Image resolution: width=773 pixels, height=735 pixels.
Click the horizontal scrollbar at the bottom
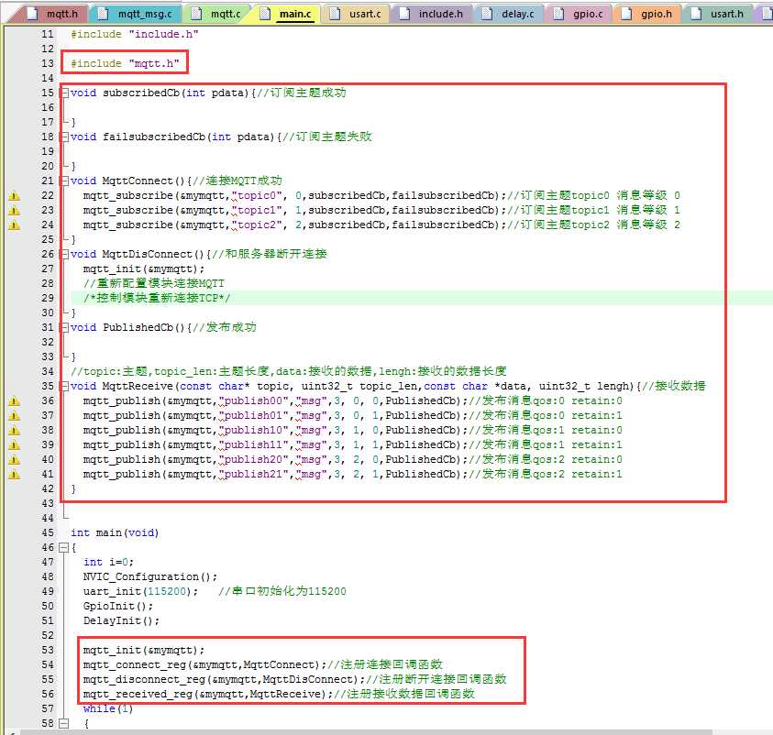368,732
